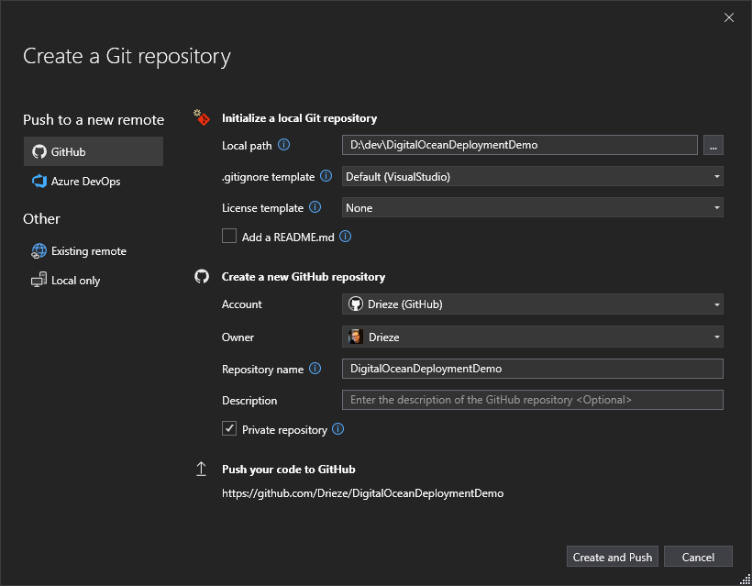752x586 pixels.
Task: Click the Initialize a local Git repository heading
Action: point(299,118)
